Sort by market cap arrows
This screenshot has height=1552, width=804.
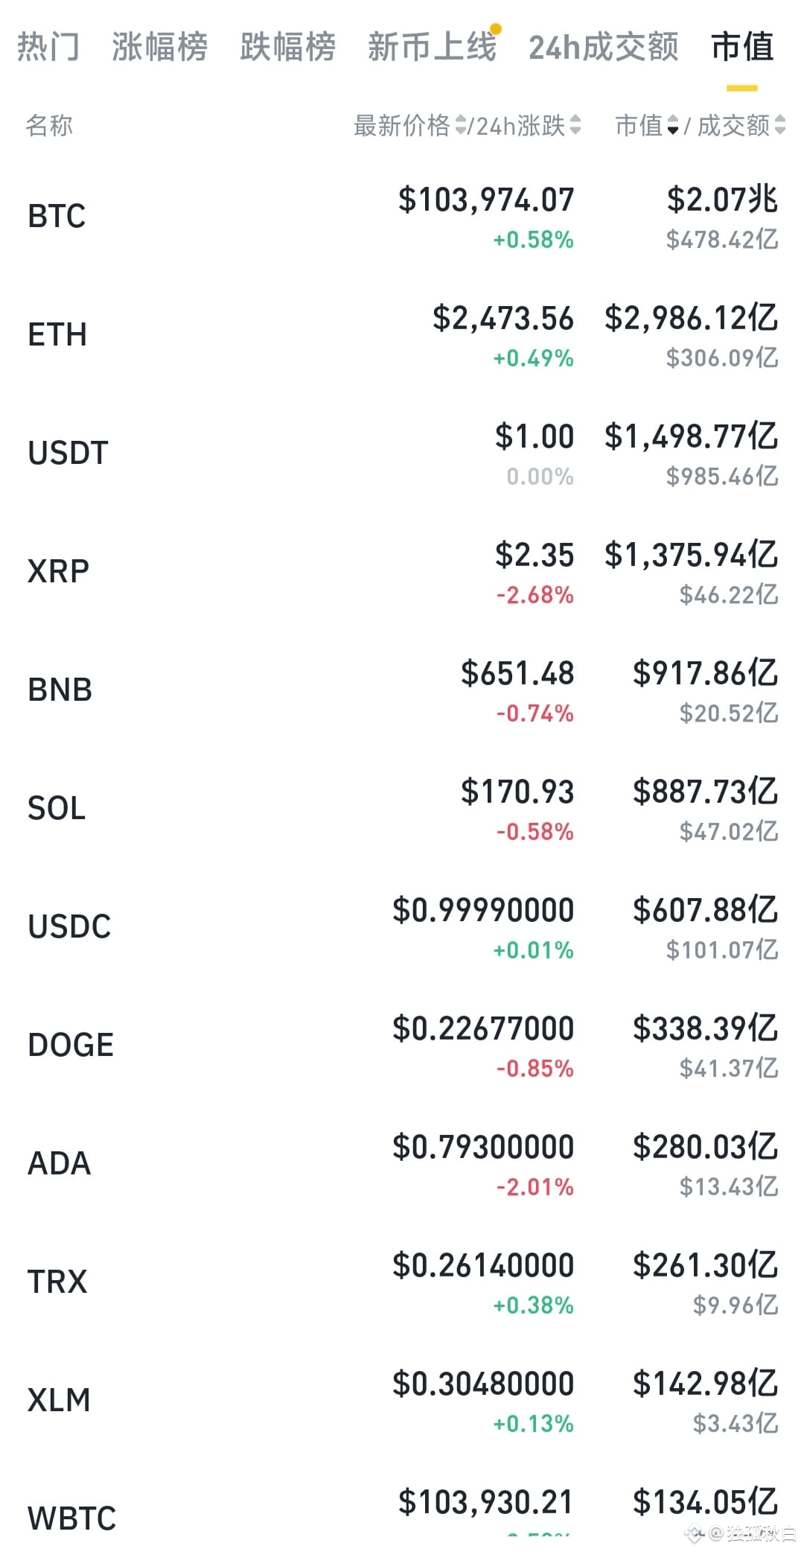pos(672,125)
